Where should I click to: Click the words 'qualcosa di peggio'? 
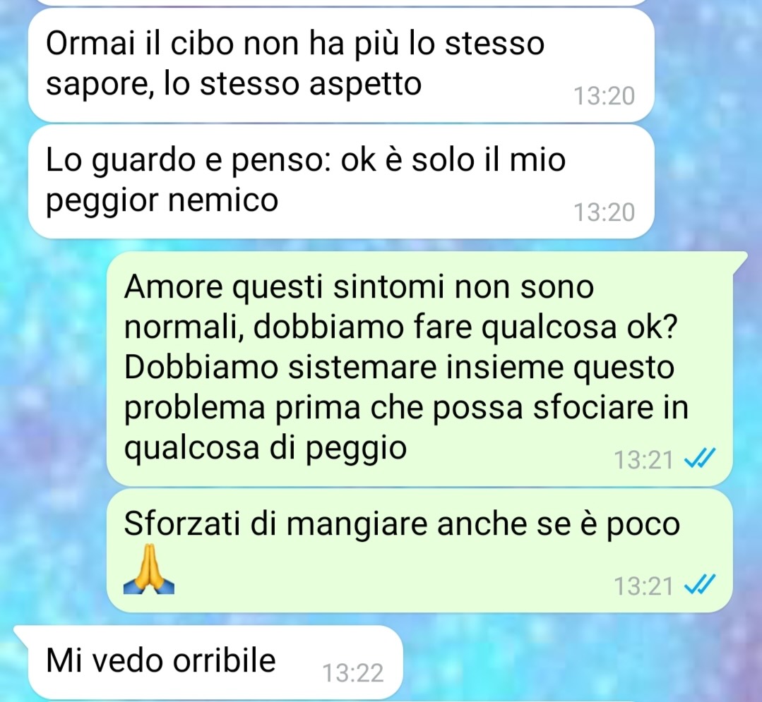[x=266, y=448]
